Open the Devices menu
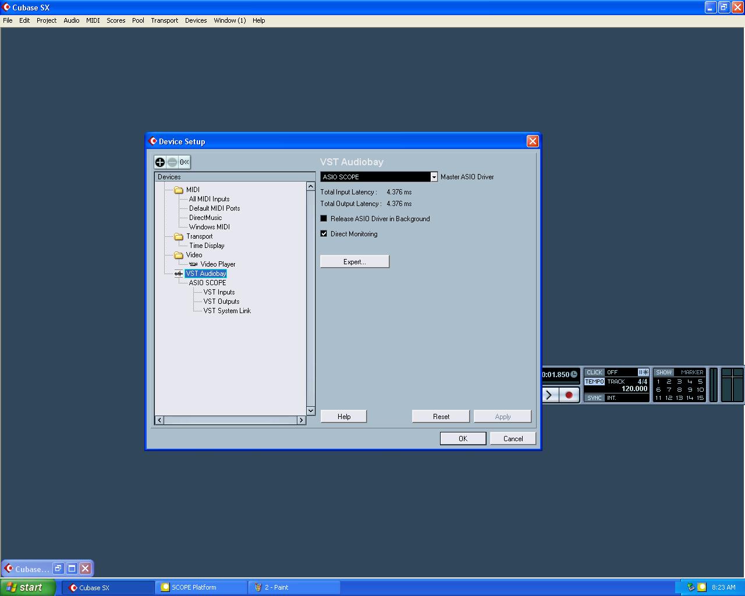This screenshot has width=745, height=596. point(196,20)
